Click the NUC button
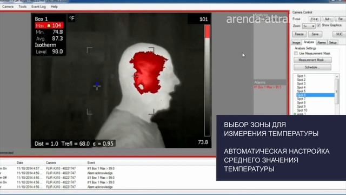 [x=339, y=34]
